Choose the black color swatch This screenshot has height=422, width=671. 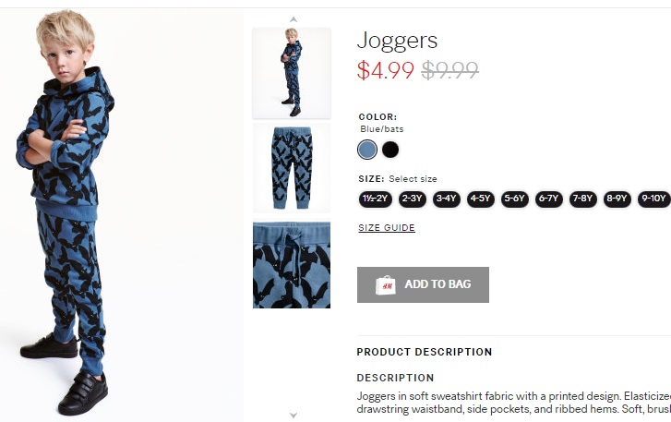pyautogui.click(x=390, y=150)
